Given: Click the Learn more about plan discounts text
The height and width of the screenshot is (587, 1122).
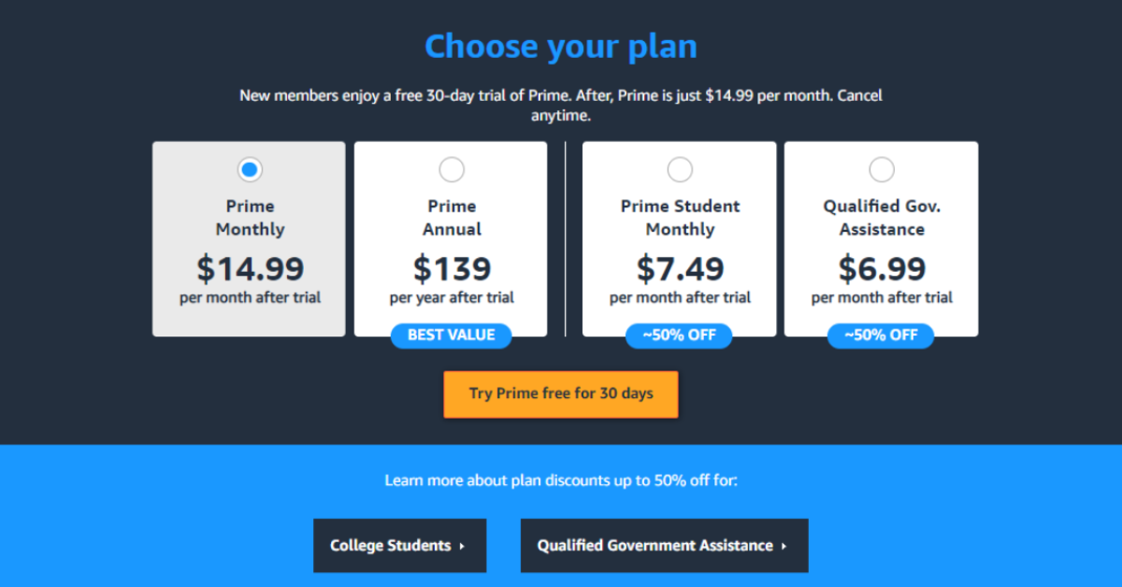Looking at the screenshot, I should pyautogui.click(x=561, y=480).
